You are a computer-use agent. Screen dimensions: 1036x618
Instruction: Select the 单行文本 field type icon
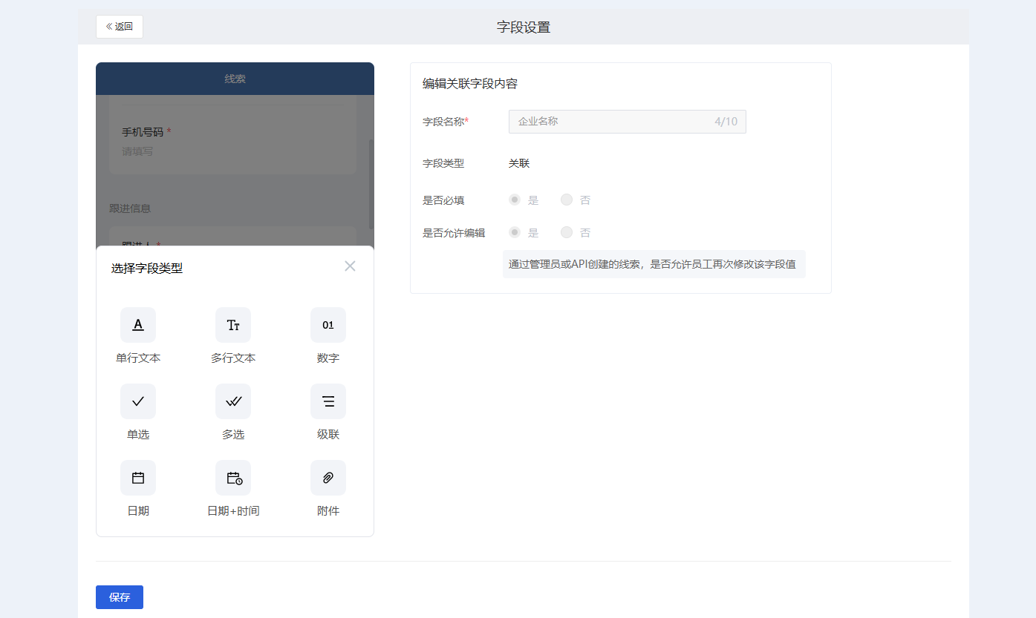coord(138,325)
